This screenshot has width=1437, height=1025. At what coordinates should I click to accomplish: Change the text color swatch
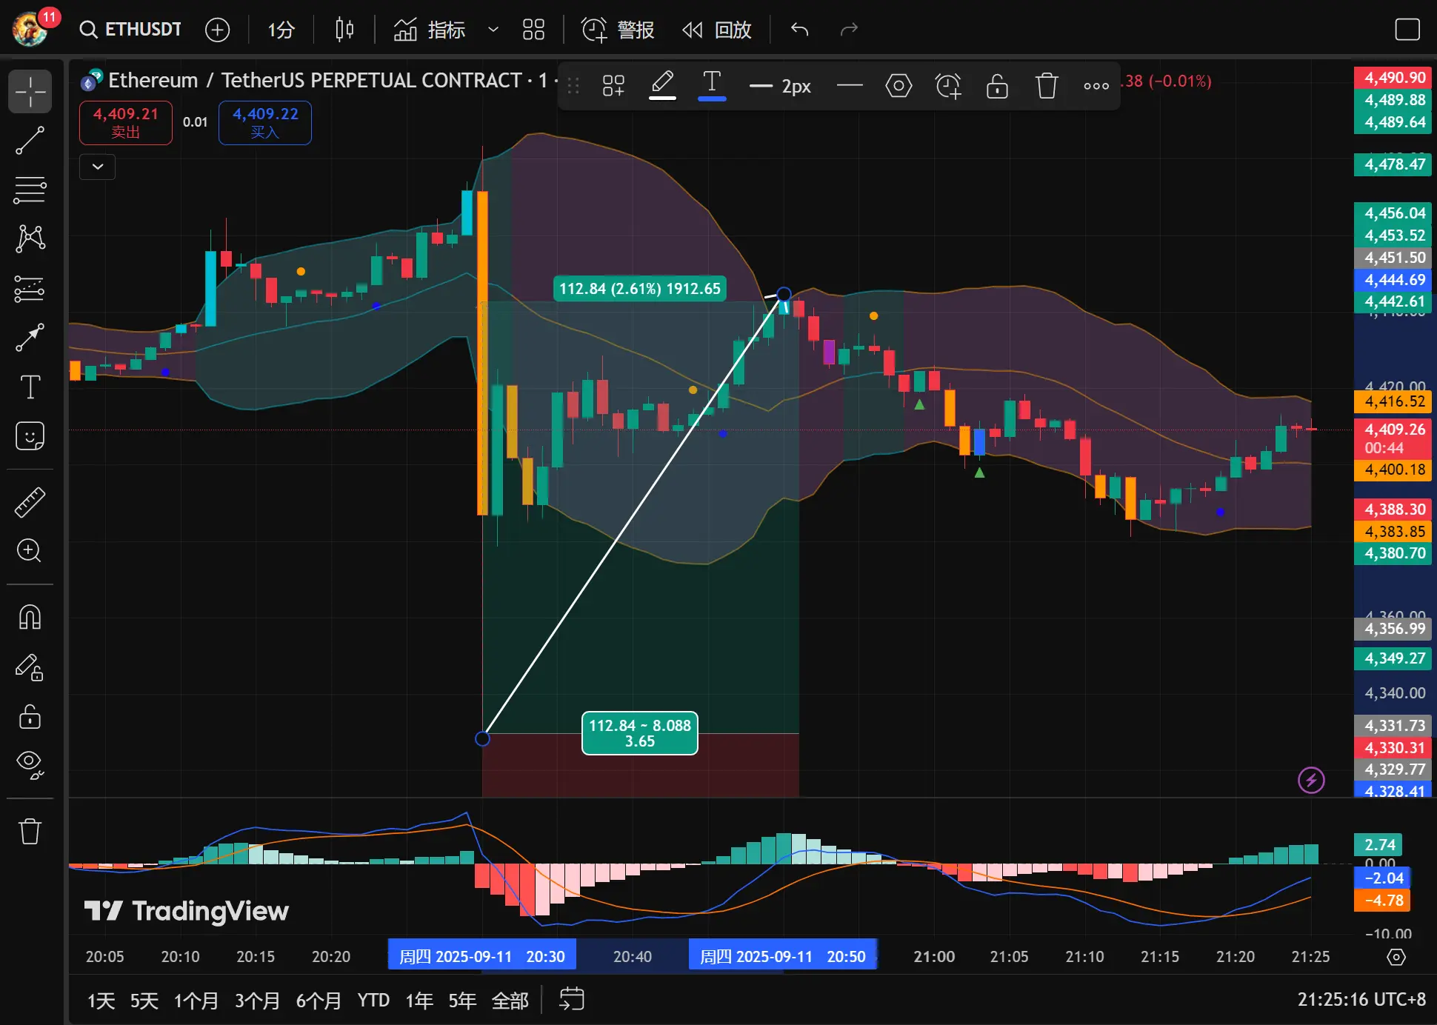712,86
